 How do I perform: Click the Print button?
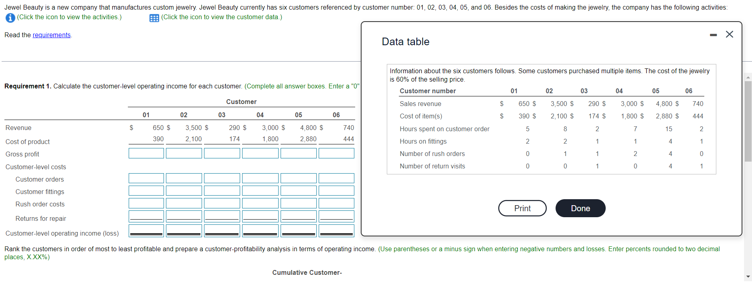522,208
